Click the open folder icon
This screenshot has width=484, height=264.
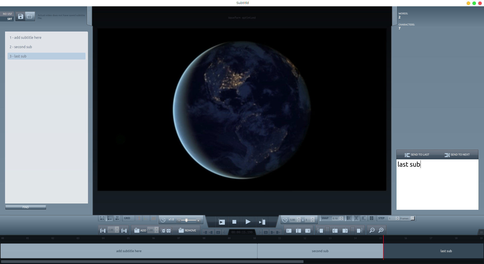(x=30, y=17)
